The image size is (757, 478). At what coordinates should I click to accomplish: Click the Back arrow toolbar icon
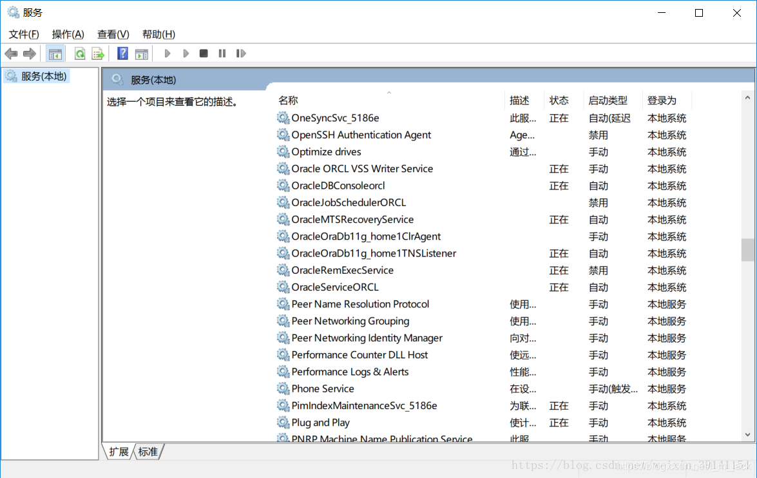point(11,53)
